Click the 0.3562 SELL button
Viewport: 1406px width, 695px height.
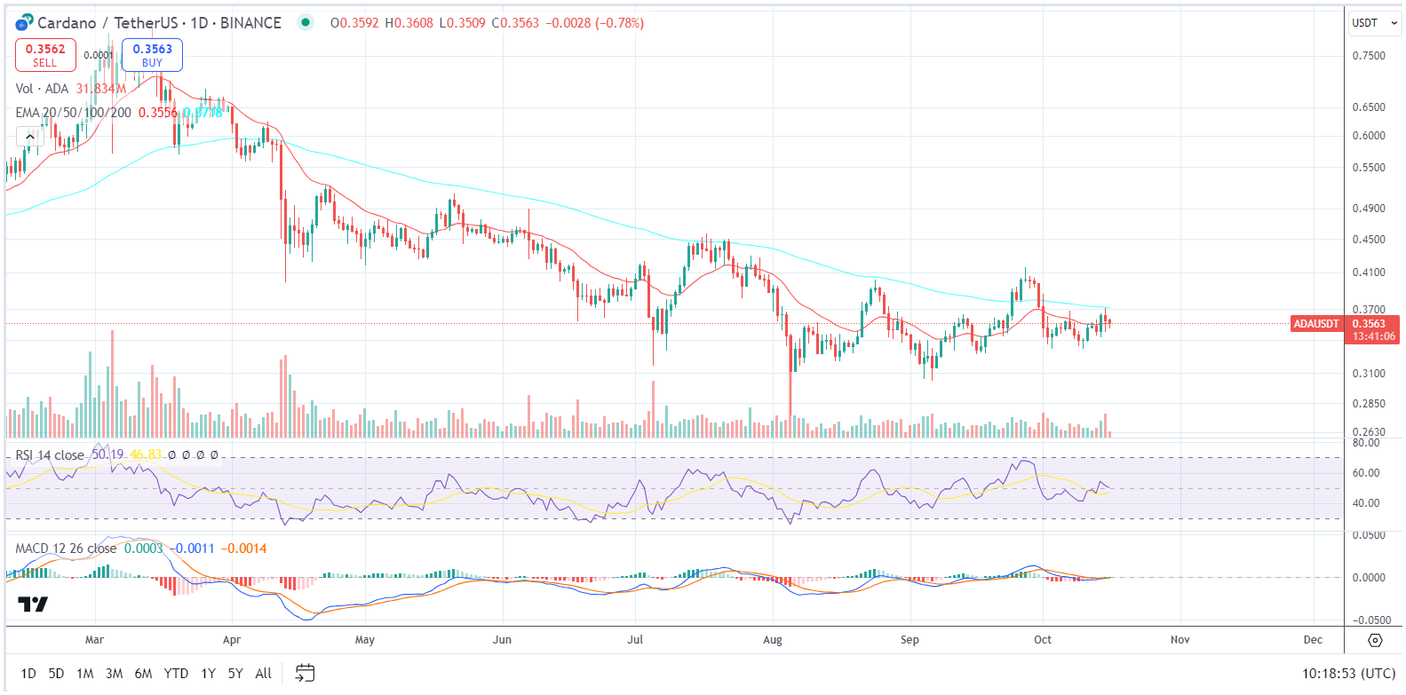click(45, 55)
